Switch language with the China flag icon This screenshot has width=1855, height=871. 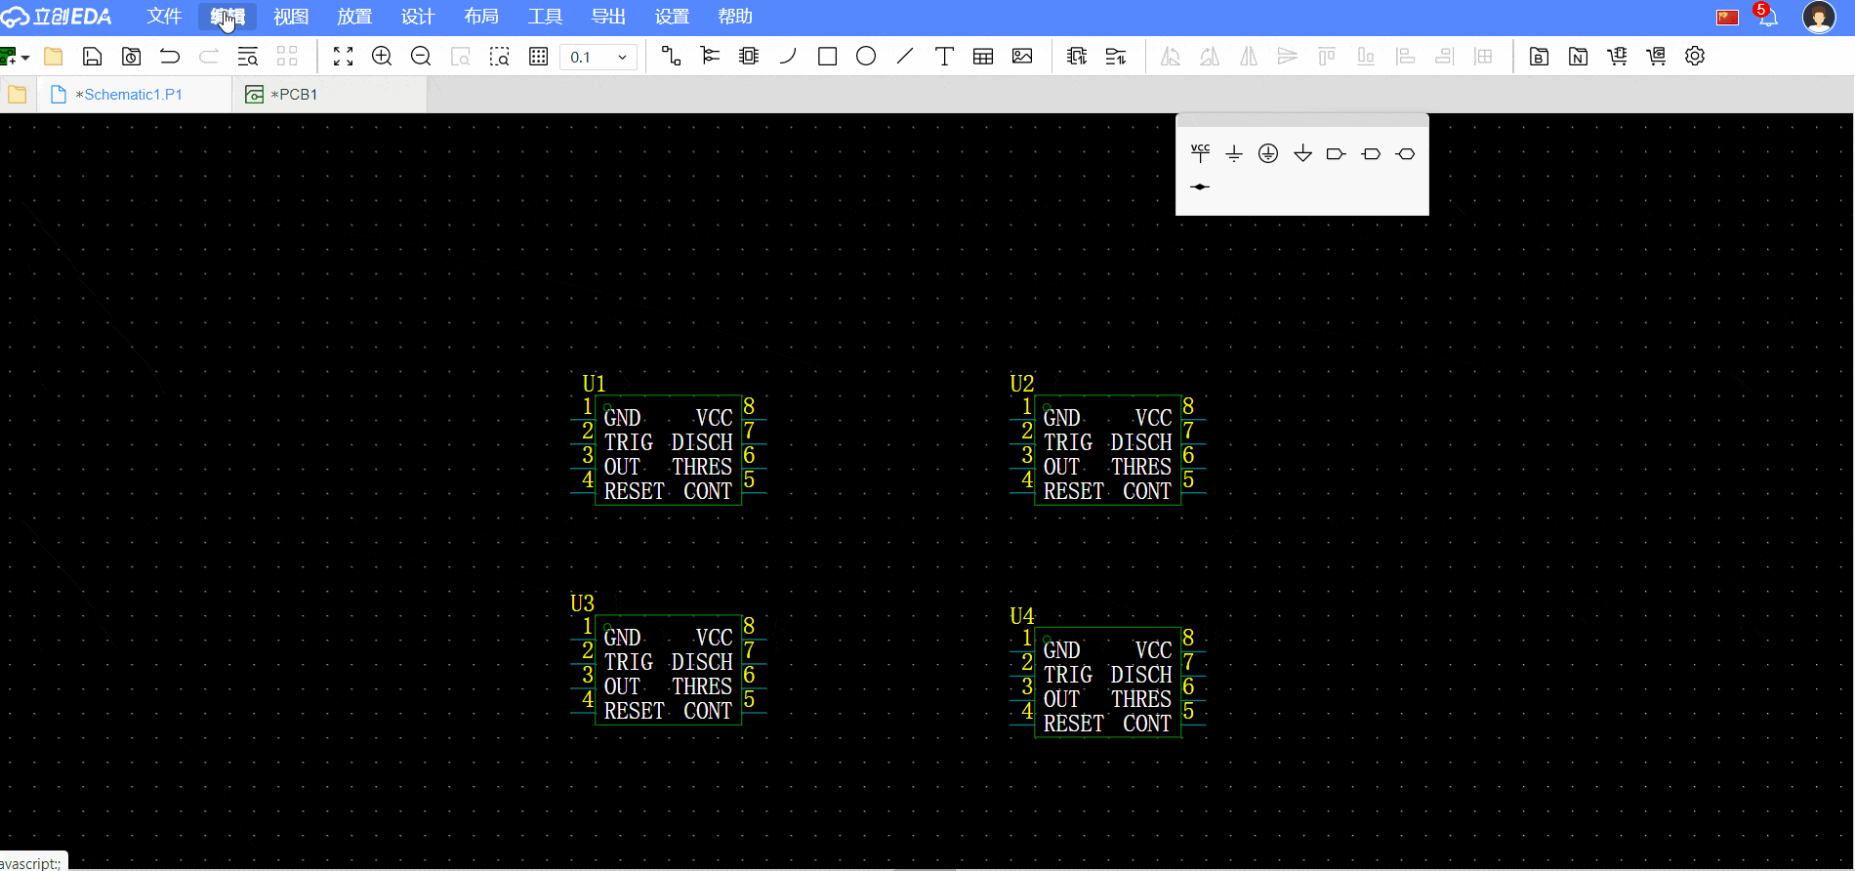(1728, 18)
